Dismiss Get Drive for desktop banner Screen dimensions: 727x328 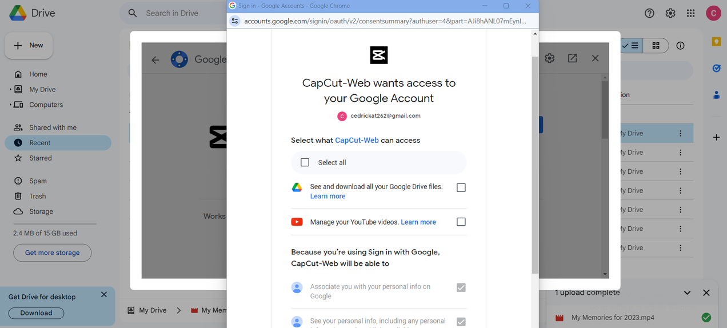tap(104, 295)
